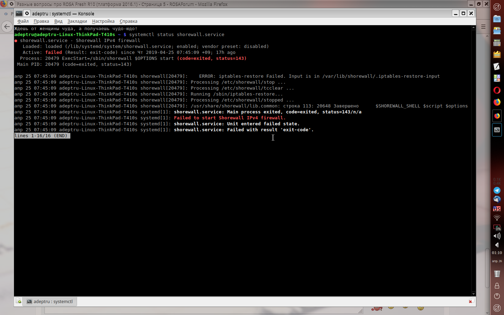504x315 pixels.
Task: Click the Konsole scrollbar down arrow
Action: pyautogui.click(x=474, y=294)
